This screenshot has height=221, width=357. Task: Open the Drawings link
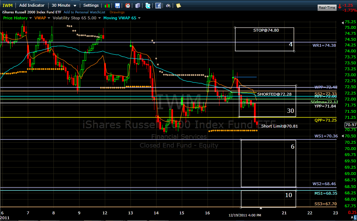pos(117,12)
